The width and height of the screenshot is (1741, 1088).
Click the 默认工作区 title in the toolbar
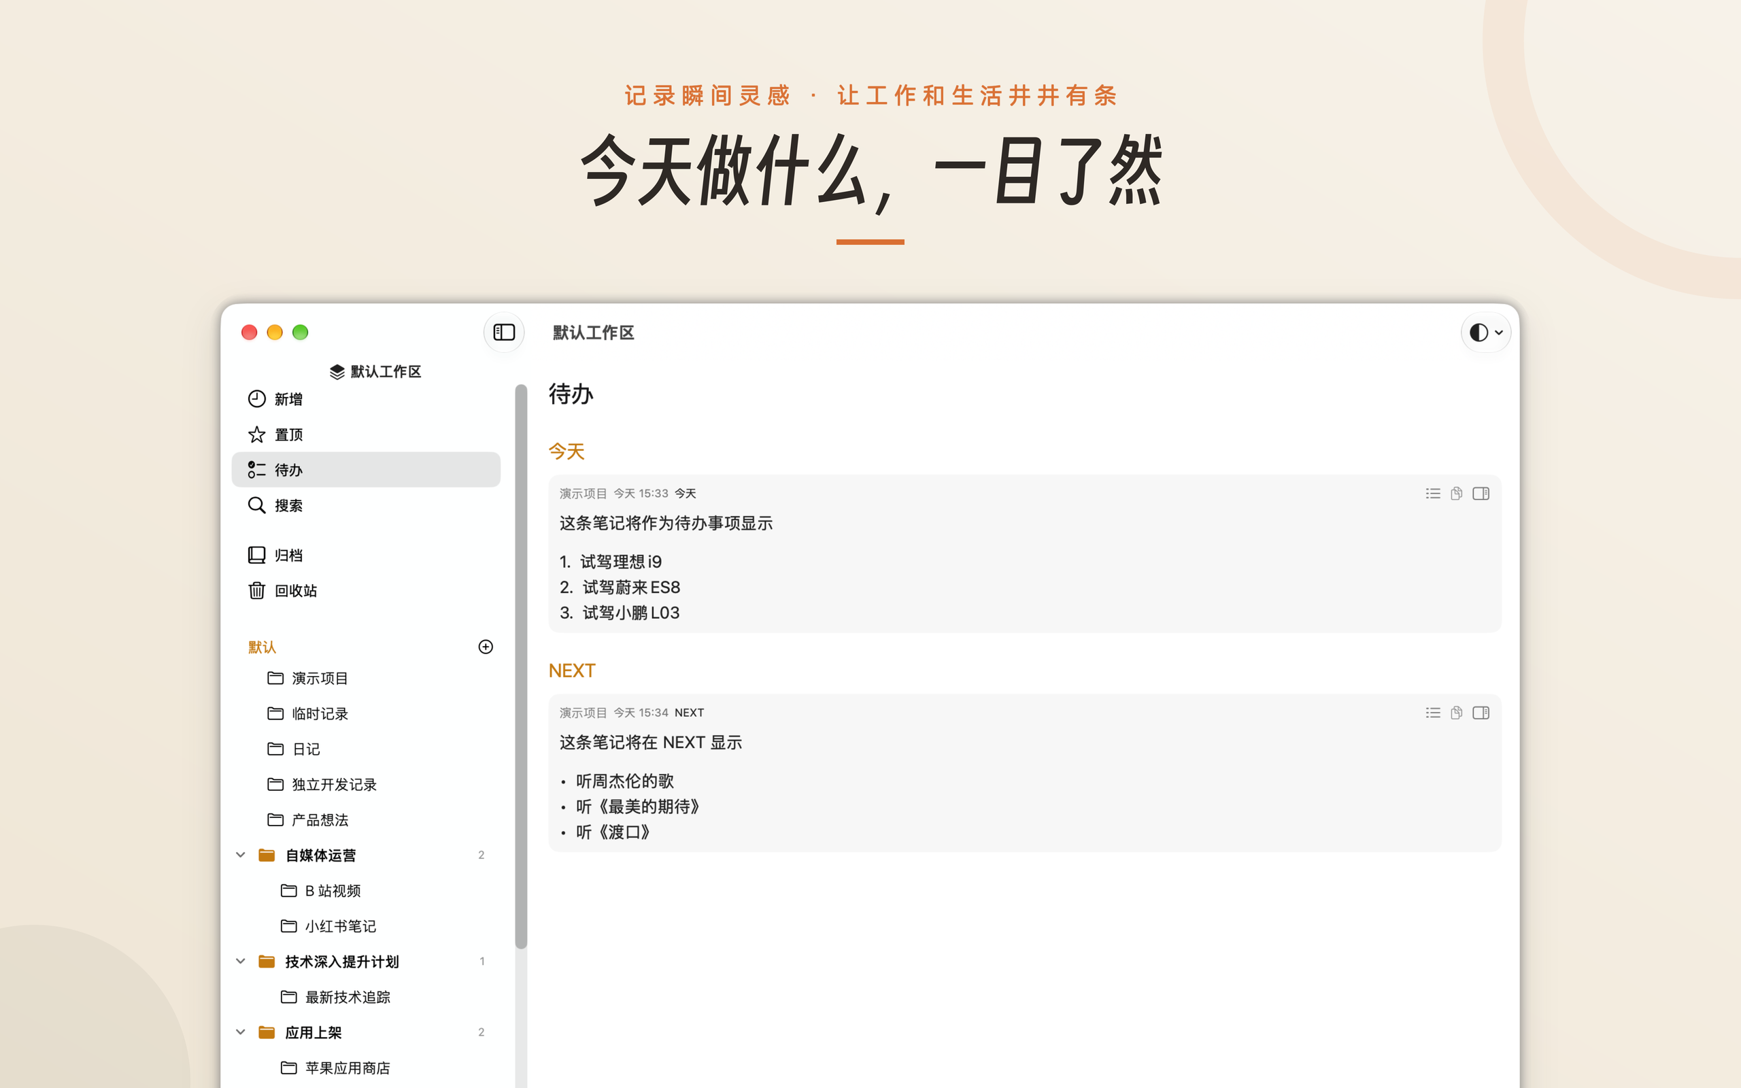593,333
